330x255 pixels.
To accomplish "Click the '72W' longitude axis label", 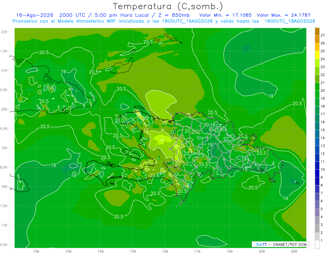I will [165, 251].
